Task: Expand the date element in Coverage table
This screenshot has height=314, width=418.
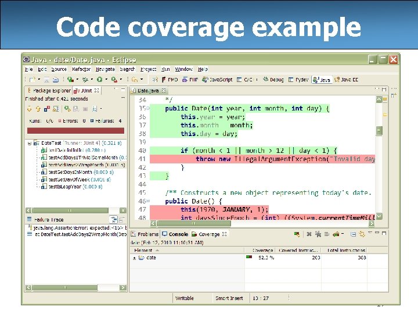Action: click(134, 258)
